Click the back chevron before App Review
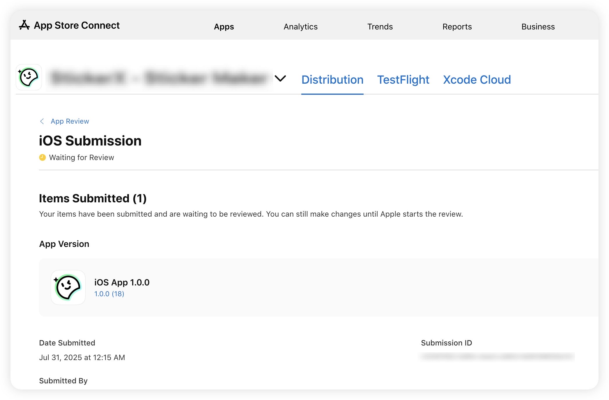This screenshot has width=609, height=400. [x=42, y=121]
